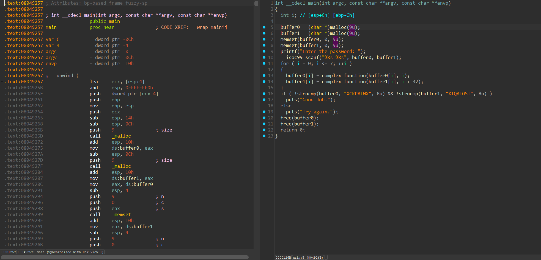This screenshot has width=541, height=260.
Task: Set breakpoint dot on pseudocode line 13
Action: (x=264, y=76)
